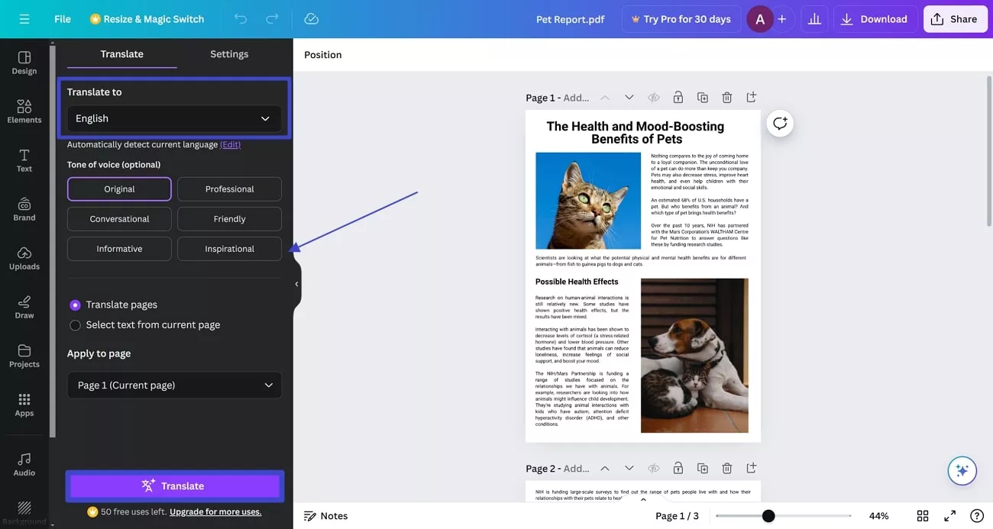Click the Upgrade for more uses link
993x529 pixels.
tap(215, 511)
